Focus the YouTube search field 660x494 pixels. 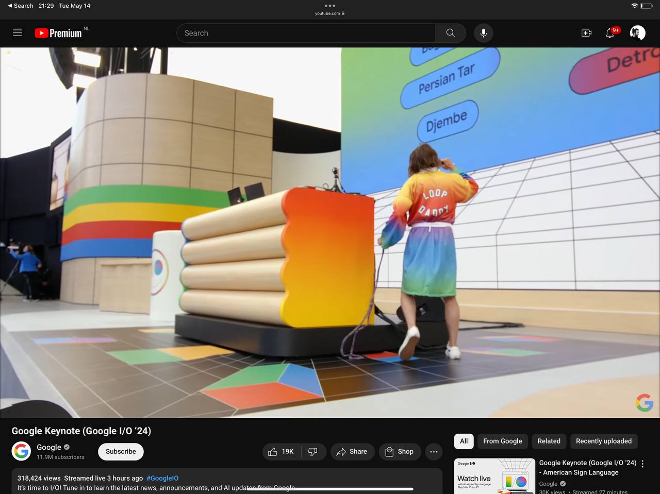point(306,33)
